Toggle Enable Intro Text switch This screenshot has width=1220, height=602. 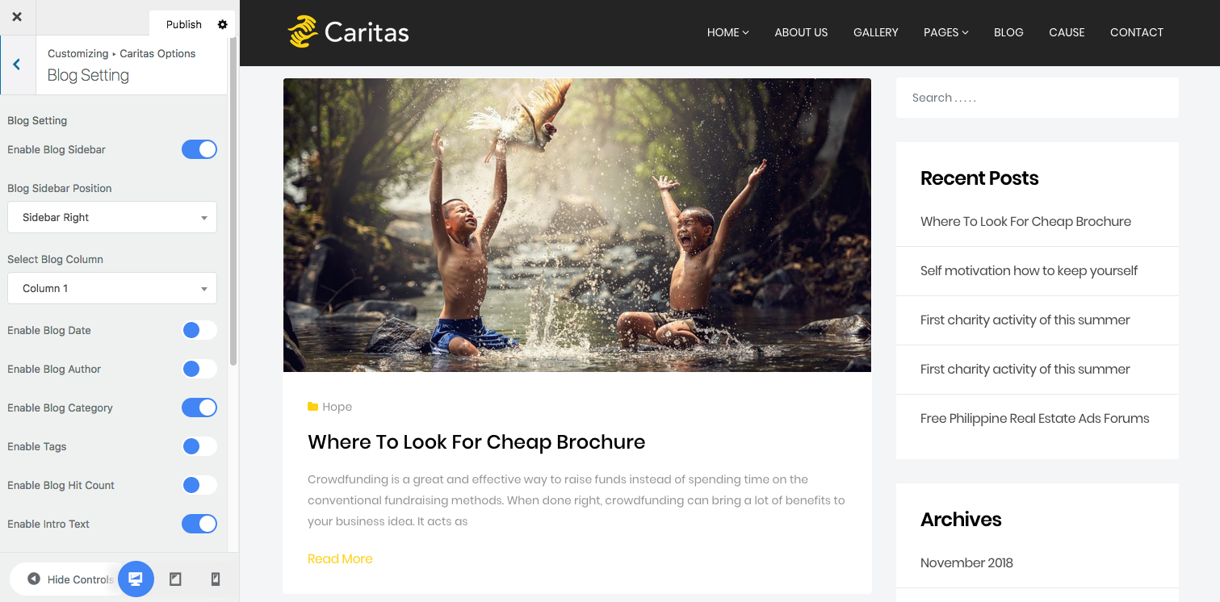(x=199, y=524)
